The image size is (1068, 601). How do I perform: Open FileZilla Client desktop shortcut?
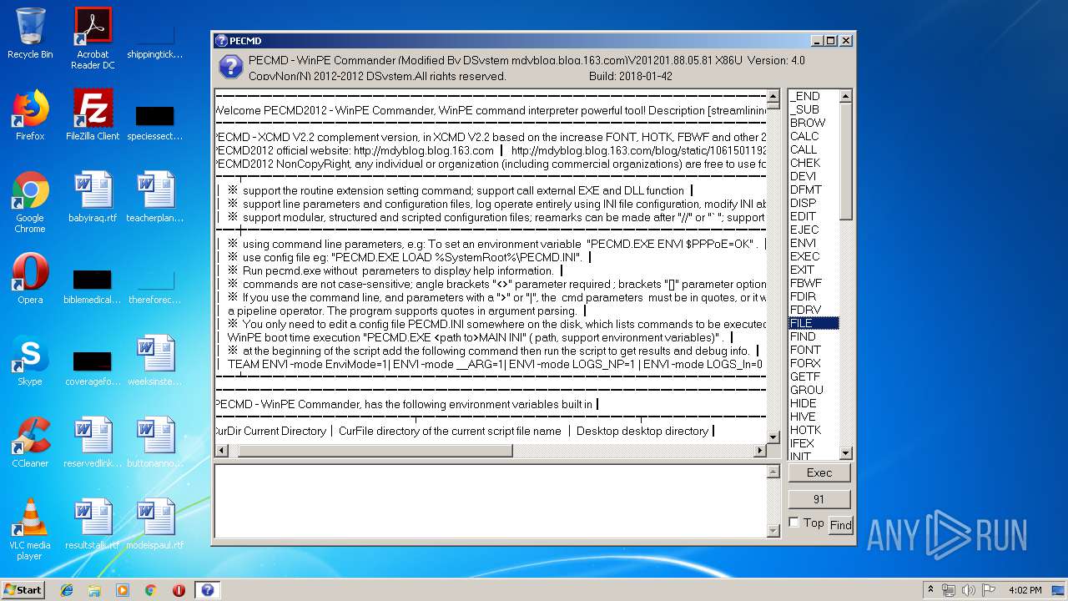(93, 115)
